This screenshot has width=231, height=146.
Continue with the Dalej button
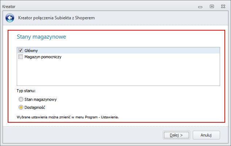click(176, 135)
